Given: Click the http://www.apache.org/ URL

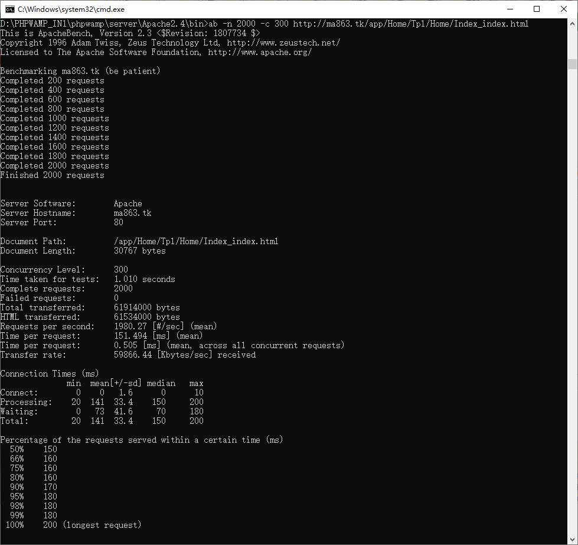Looking at the screenshot, I should click(x=260, y=52).
